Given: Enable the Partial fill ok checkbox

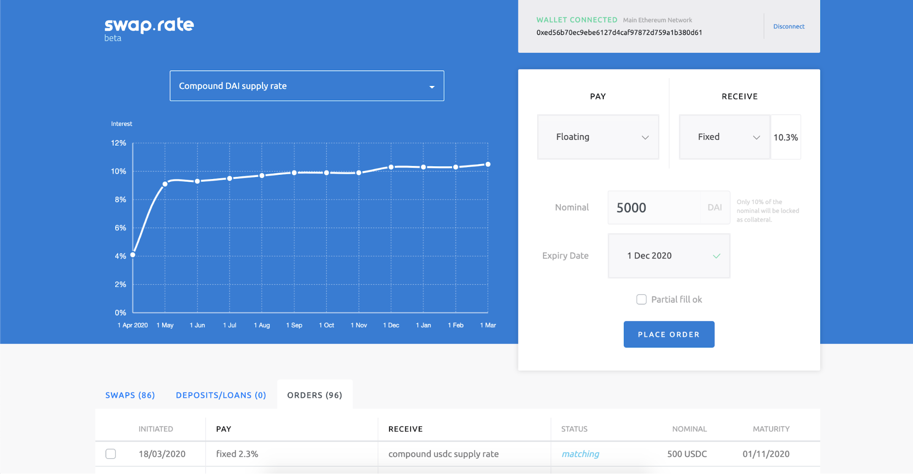Looking at the screenshot, I should pos(641,300).
